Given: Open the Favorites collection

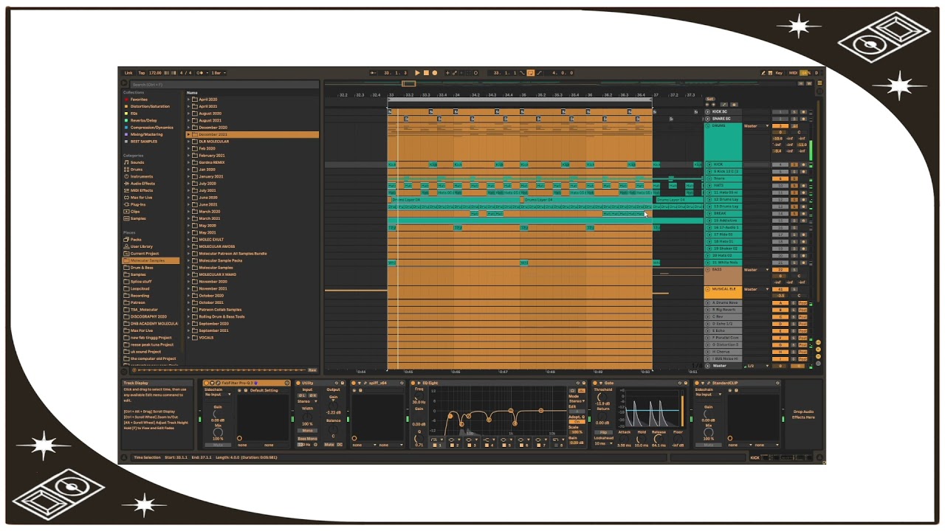Looking at the screenshot, I should point(139,100).
